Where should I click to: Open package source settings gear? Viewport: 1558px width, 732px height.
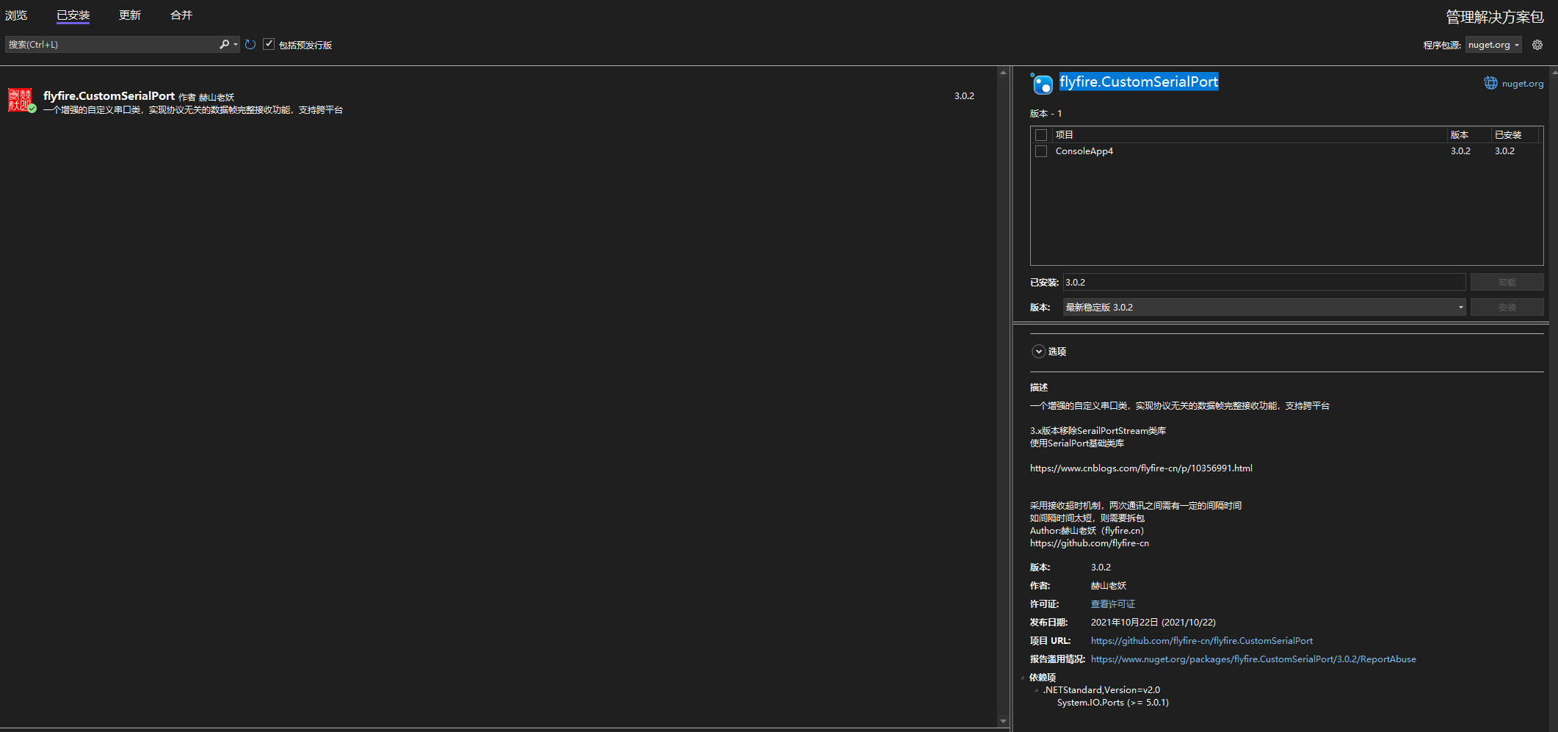1537,45
